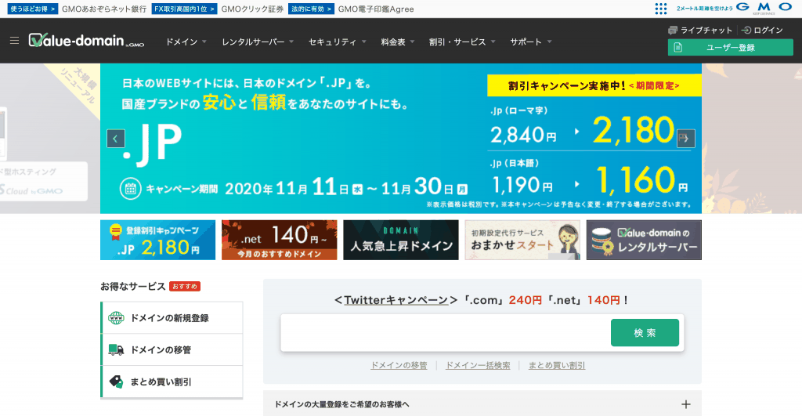Open the おまかせスタート service thumbnail
Viewport: 802px width, 416px height.
point(522,240)
